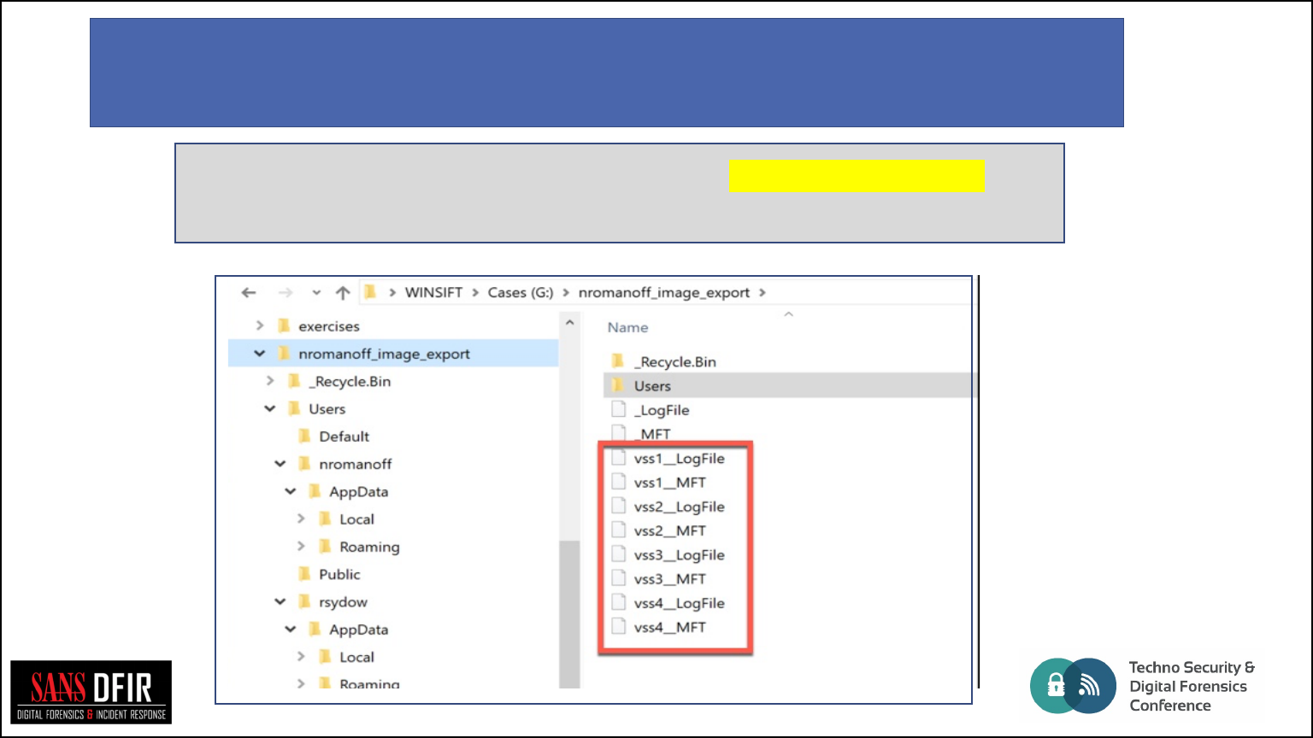Collapse the nromanoff user folder node
This screenshot has width=1313, height=738.
(280, 464)
